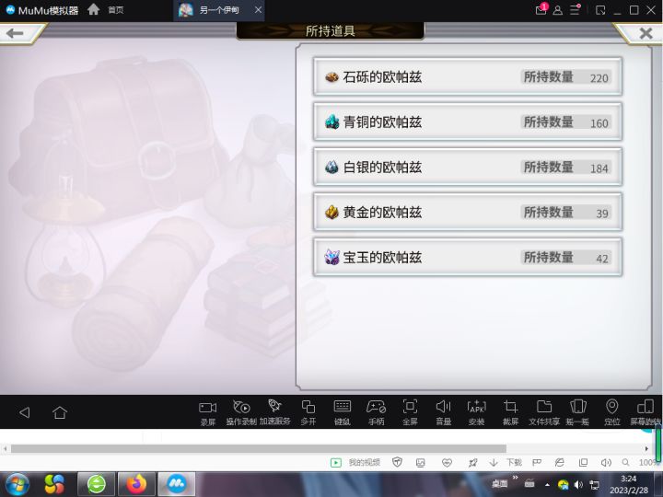Screen dimensions: 663x497
Task: Click the heart health icon in status bar
Action: (447, 463)
